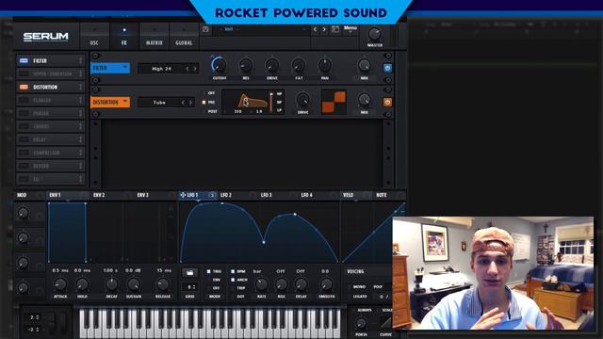Open the Init preset name selector
Screen dimensions: 603x339
click(x=262, y=29)
